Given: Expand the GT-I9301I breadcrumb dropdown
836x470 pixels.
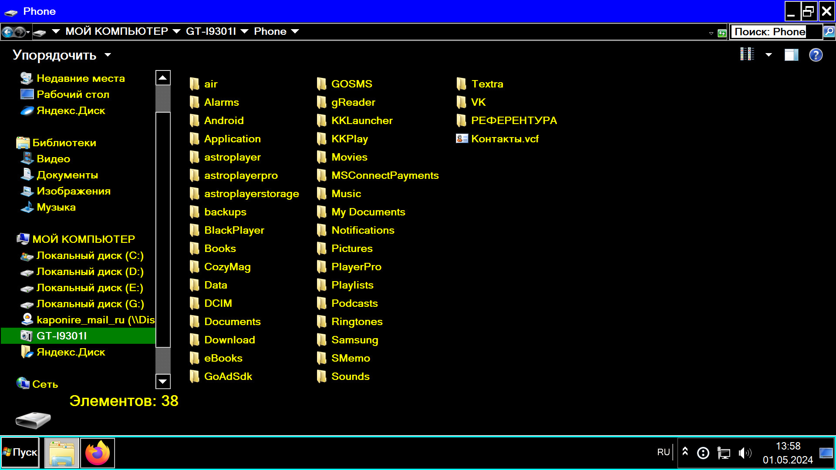Looking at the screenshot, I should click(x=244, y=31).
